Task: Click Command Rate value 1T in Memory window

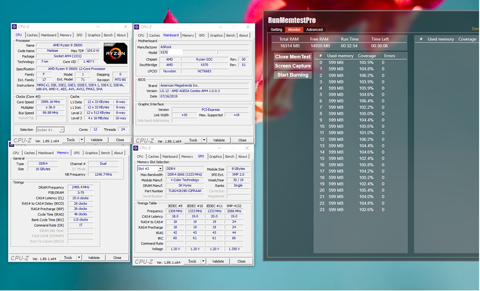Action: point(80,225)
